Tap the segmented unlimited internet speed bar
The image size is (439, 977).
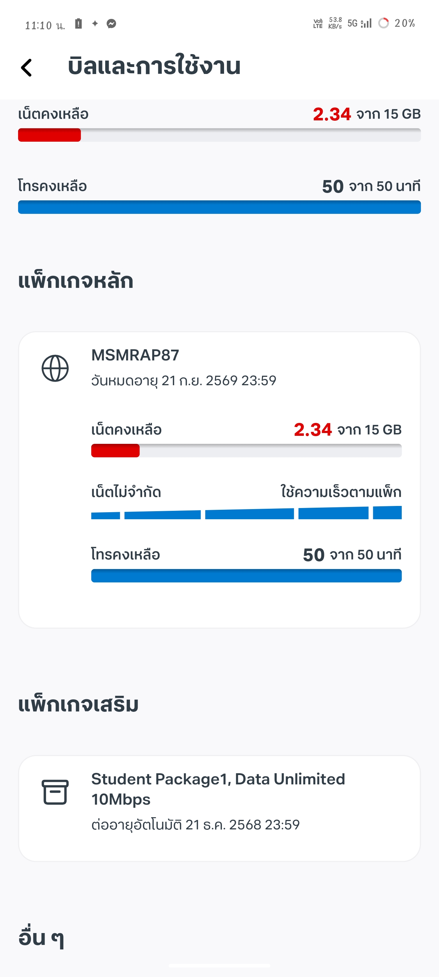[246, 513]
